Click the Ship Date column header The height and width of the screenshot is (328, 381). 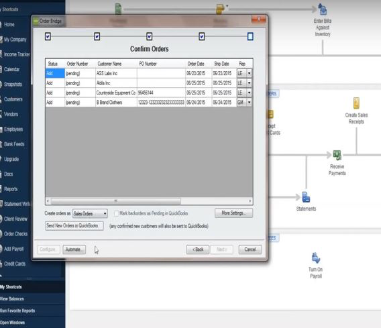[x=224, y=64]
